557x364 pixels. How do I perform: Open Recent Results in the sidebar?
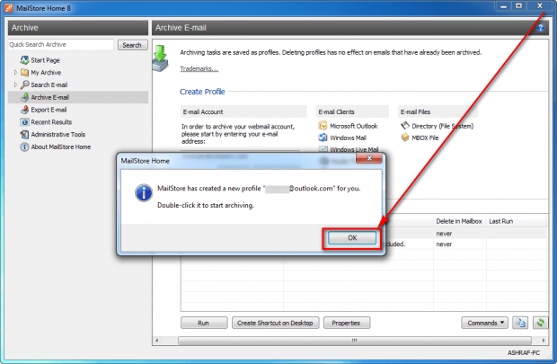click(51, 122)
